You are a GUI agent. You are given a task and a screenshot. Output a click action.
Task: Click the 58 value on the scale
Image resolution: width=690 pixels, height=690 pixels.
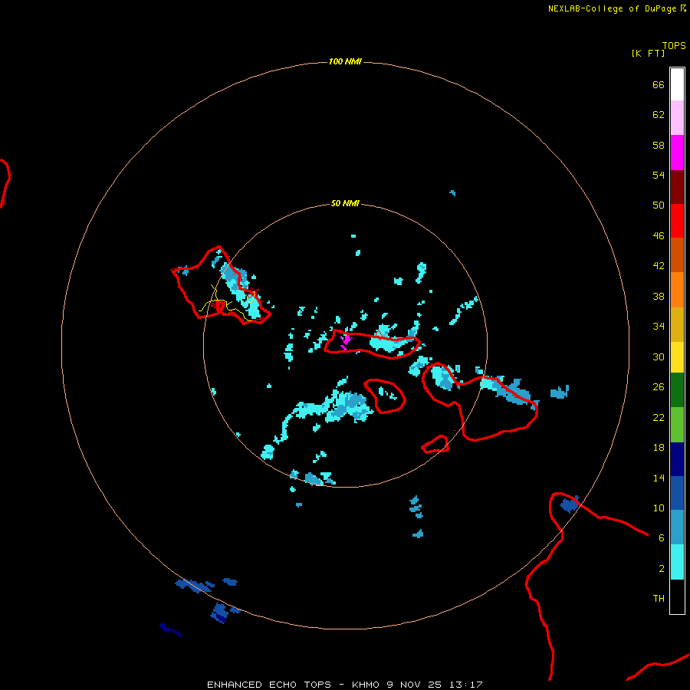659,145
